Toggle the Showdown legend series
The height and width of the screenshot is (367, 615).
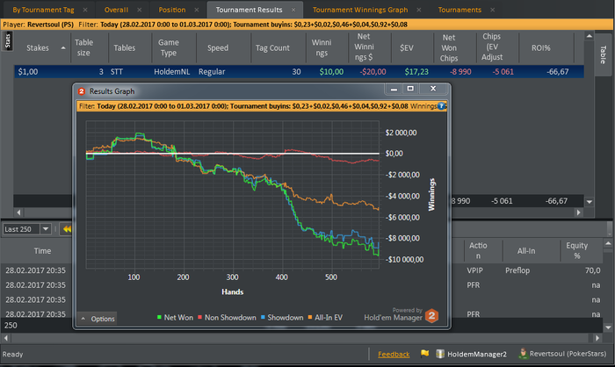[x=282, y=318]
